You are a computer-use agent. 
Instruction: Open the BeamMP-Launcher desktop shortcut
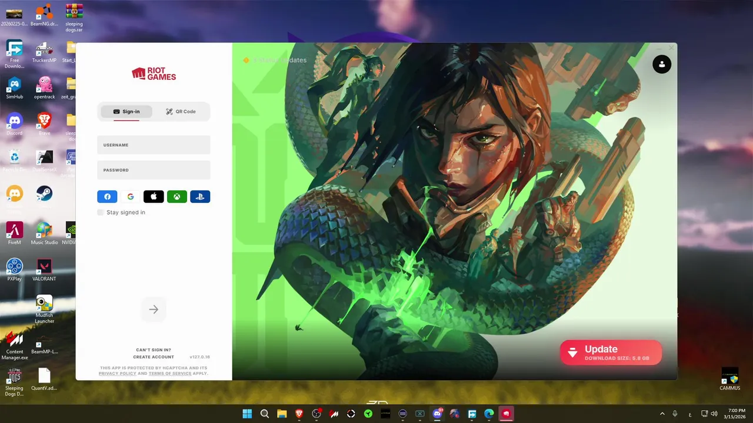pos(44,343)
